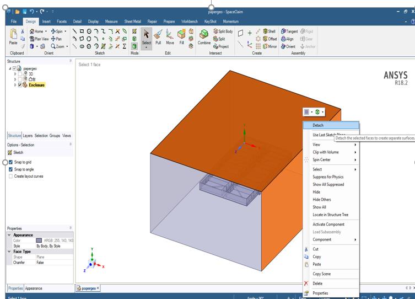Collapse the papergeo root node
Viewport: 415px width, 299px height.
10,68
